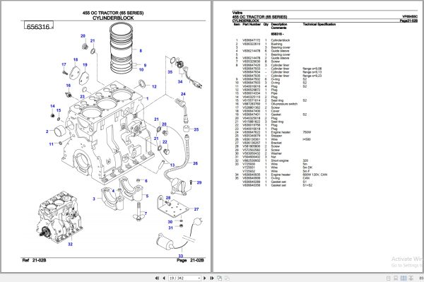The width and height of the screenshot is (424, 282).
Task: Click callout number 2 beside the bushing
Action: click(x=47, y=131)
